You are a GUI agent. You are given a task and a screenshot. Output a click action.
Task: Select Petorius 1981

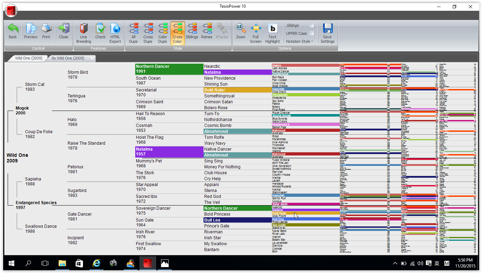[75, 169]
